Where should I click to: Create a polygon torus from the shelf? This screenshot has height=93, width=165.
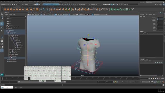[x=17, y=10]
